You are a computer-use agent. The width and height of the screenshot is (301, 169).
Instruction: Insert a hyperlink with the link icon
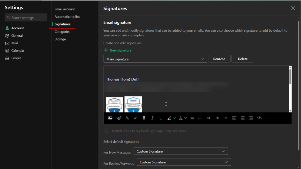click(x=259, y=118)
